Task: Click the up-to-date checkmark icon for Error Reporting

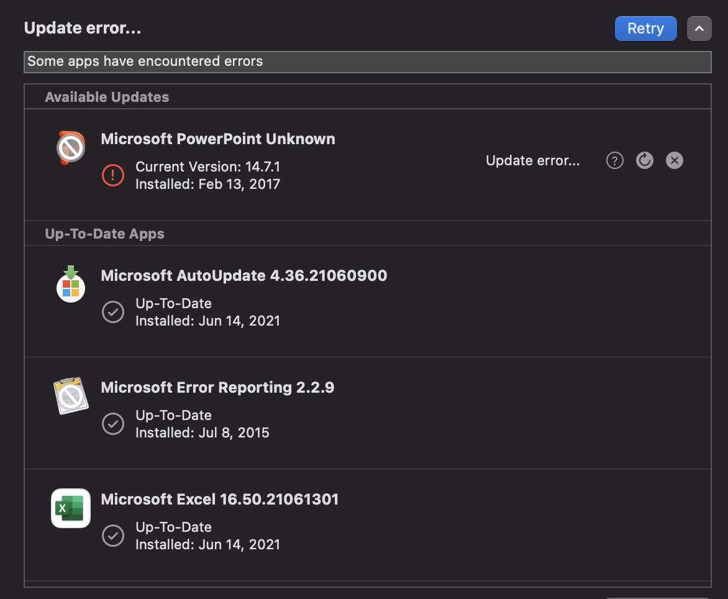Action: [113, 424]
